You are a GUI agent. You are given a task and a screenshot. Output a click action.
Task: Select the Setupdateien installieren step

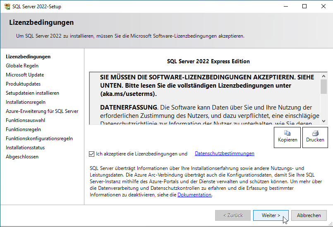coord(33,93)
